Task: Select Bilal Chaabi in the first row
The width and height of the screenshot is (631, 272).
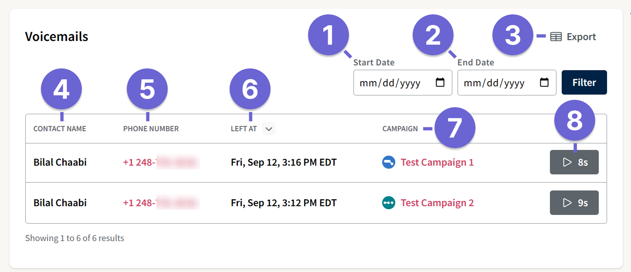Action: click(60, 163)
